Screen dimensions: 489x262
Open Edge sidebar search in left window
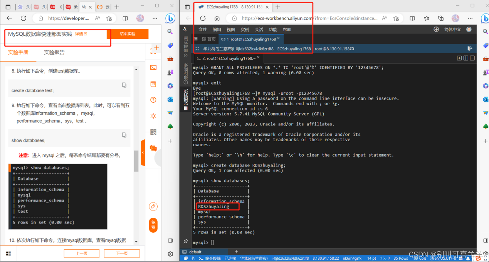click(x=170, y=32)
